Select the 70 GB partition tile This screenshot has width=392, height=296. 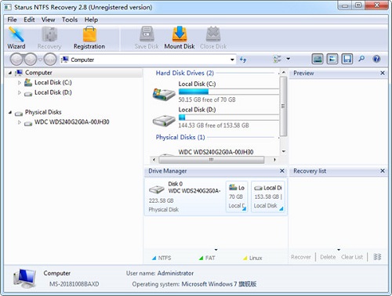click(237, 197)
